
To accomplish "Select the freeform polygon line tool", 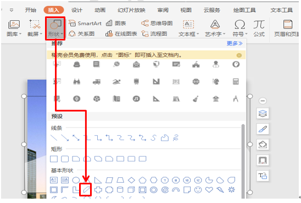I will [165, 138].
